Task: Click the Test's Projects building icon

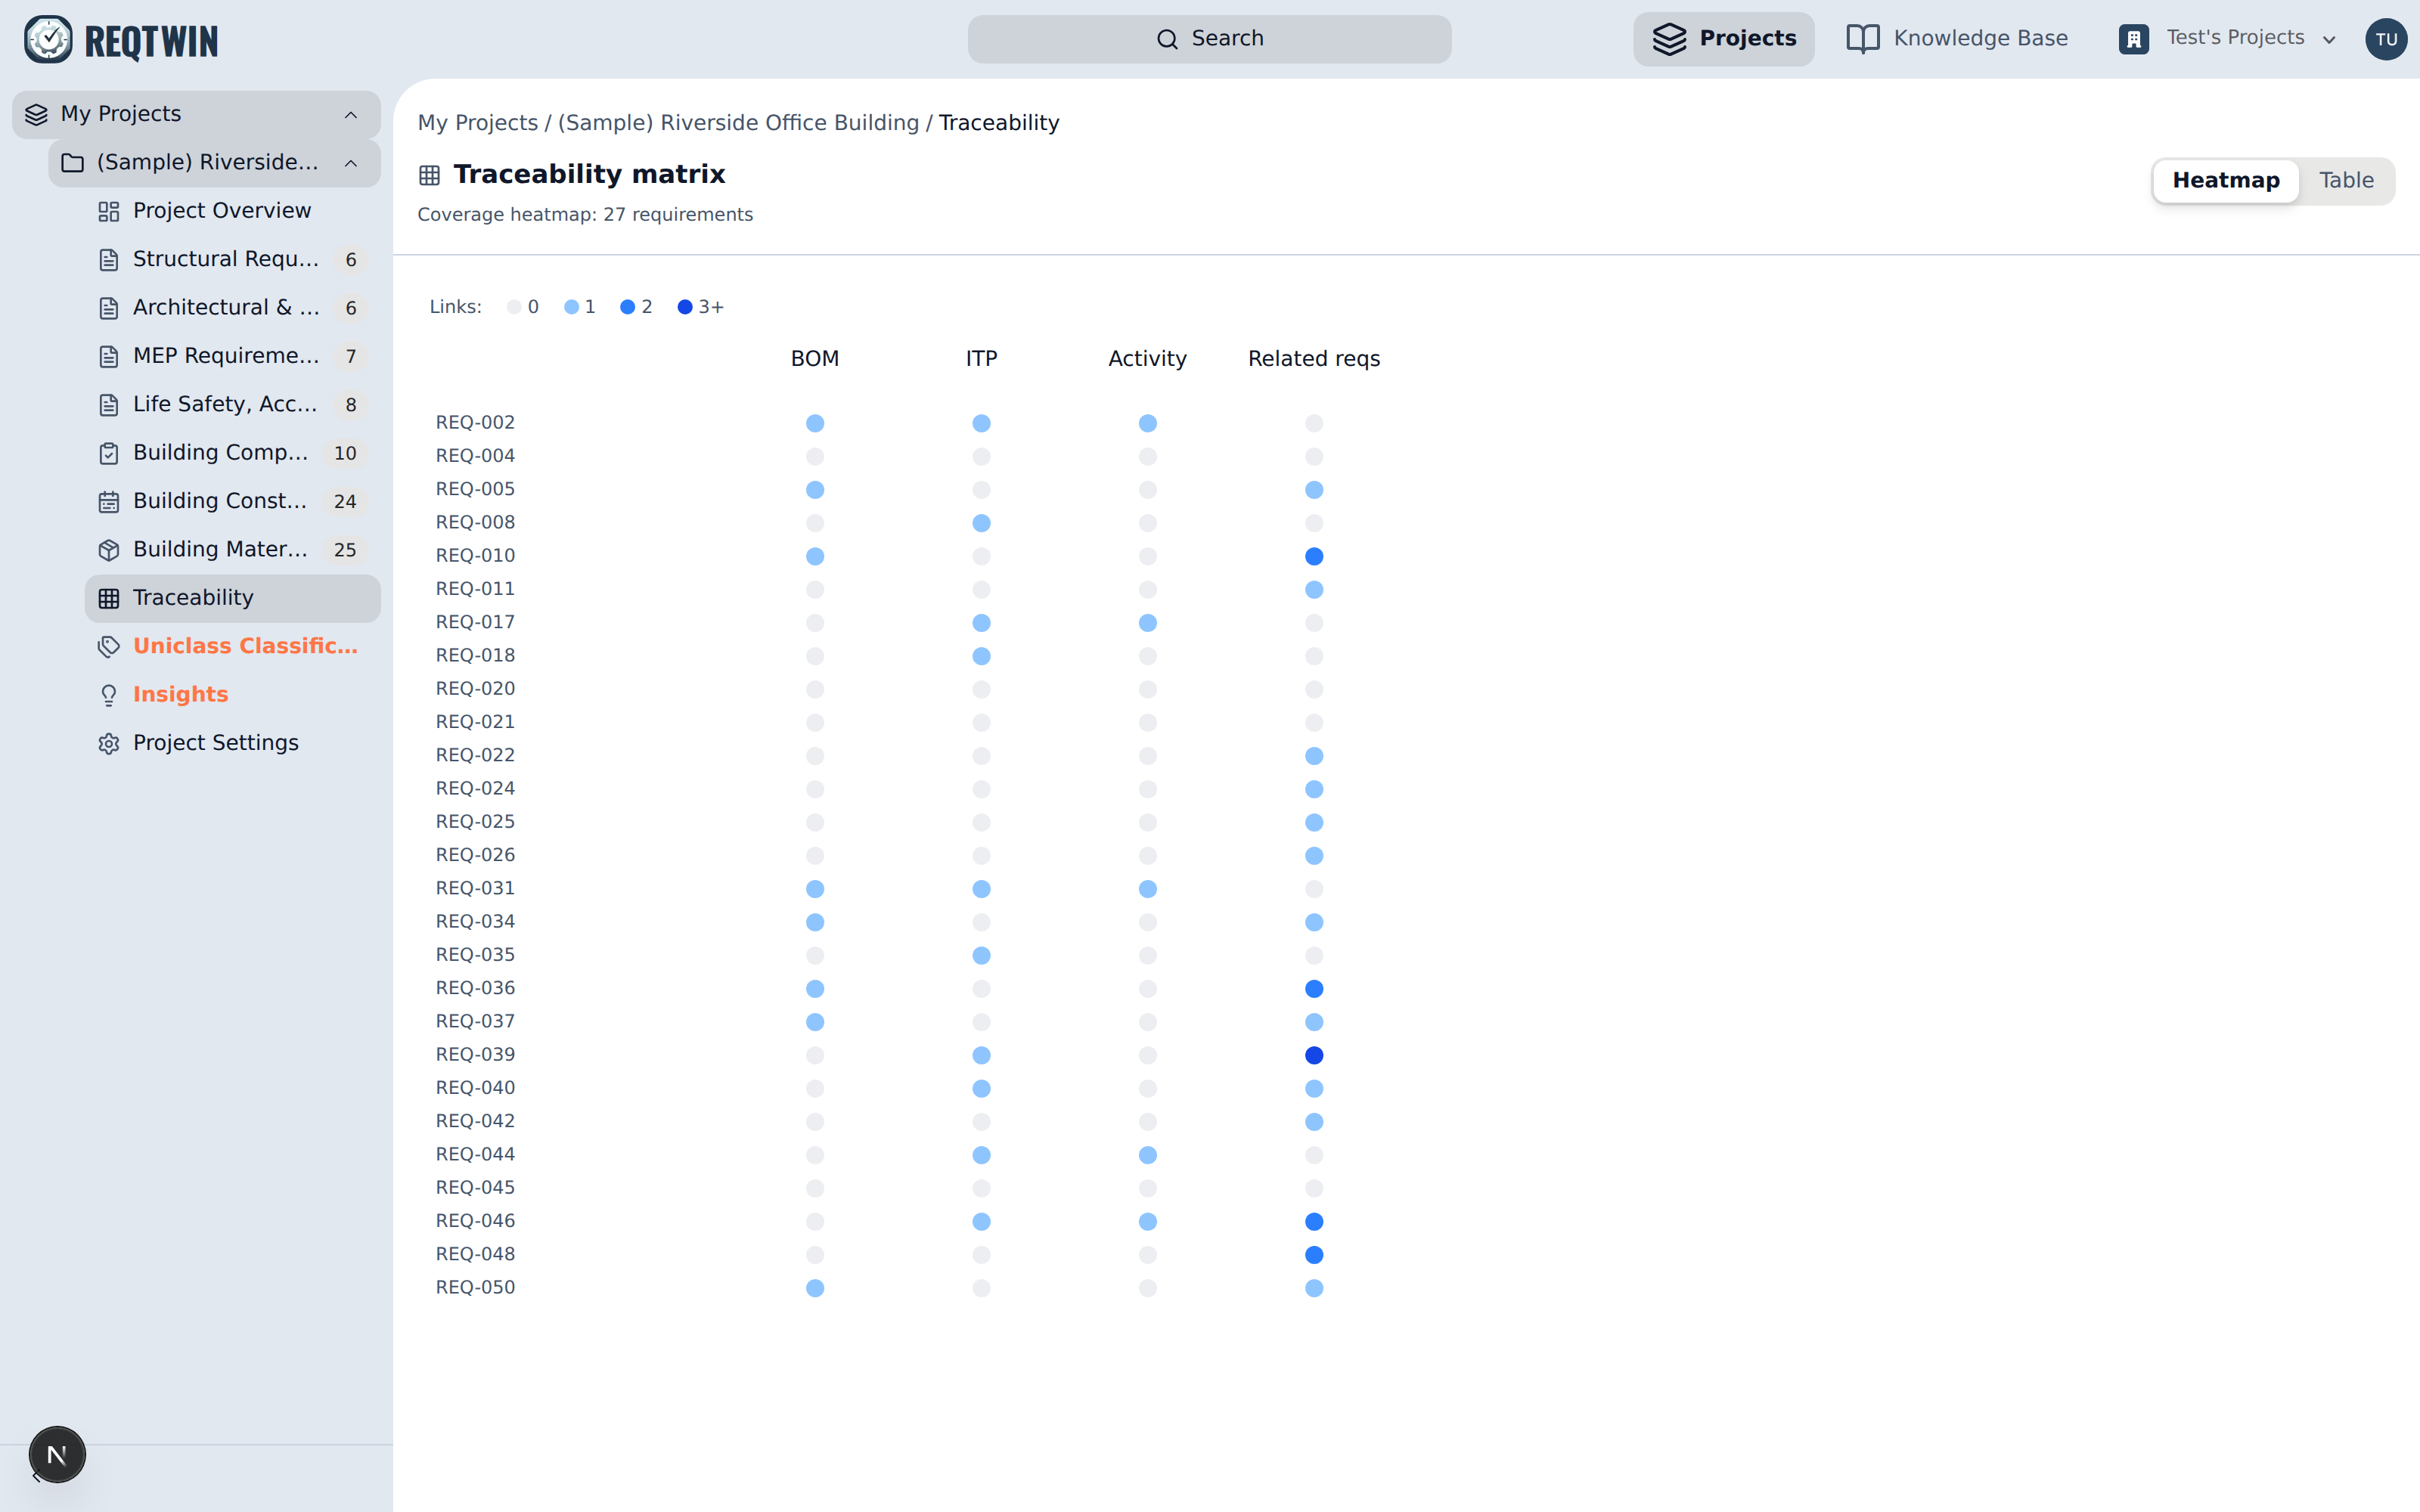Action: [2133, 39]
